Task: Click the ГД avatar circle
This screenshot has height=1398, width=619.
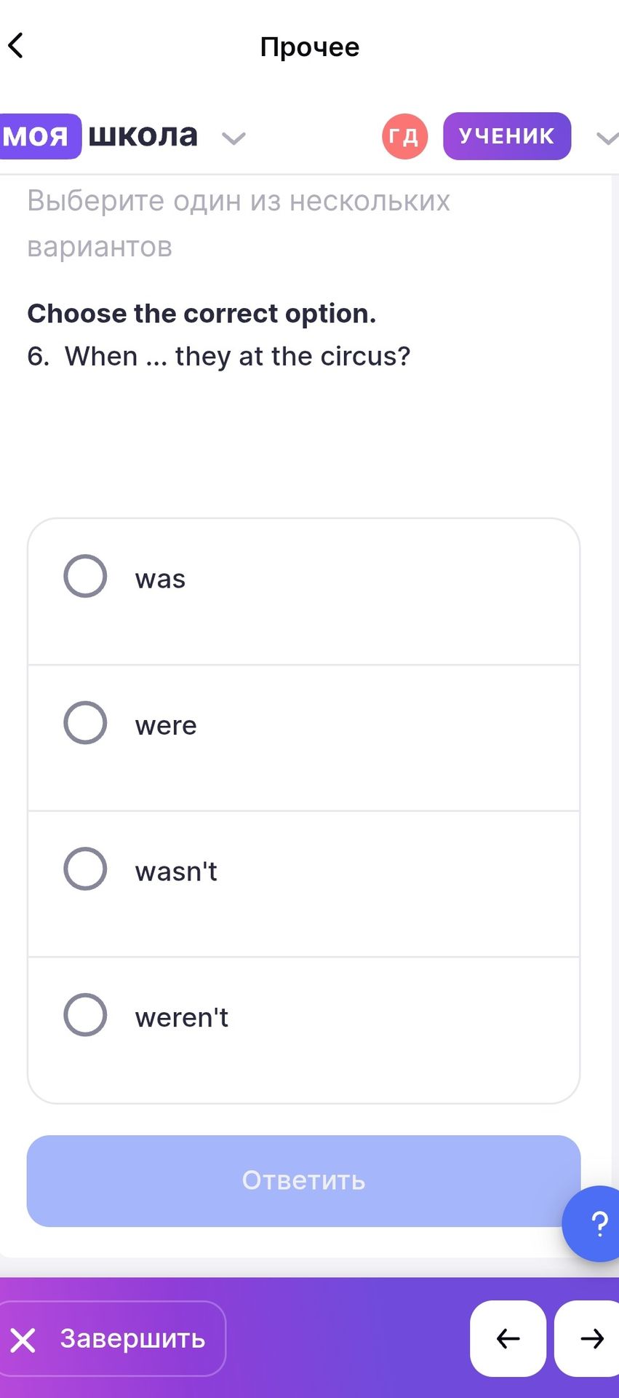Action: pos(404,136)
